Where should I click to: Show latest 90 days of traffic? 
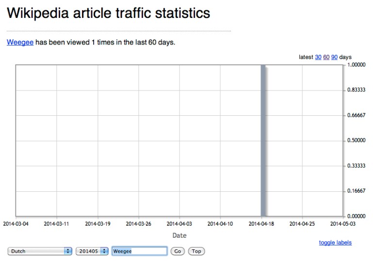click(x=334, y=57)
